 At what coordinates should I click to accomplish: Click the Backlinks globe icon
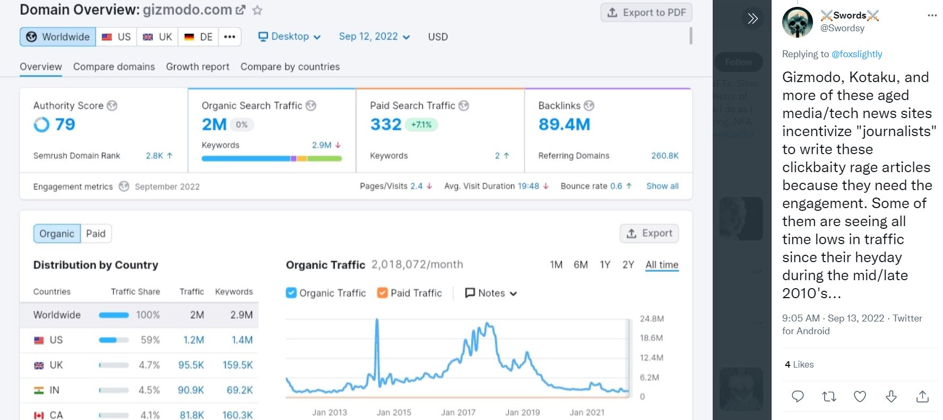coord(589,105)
